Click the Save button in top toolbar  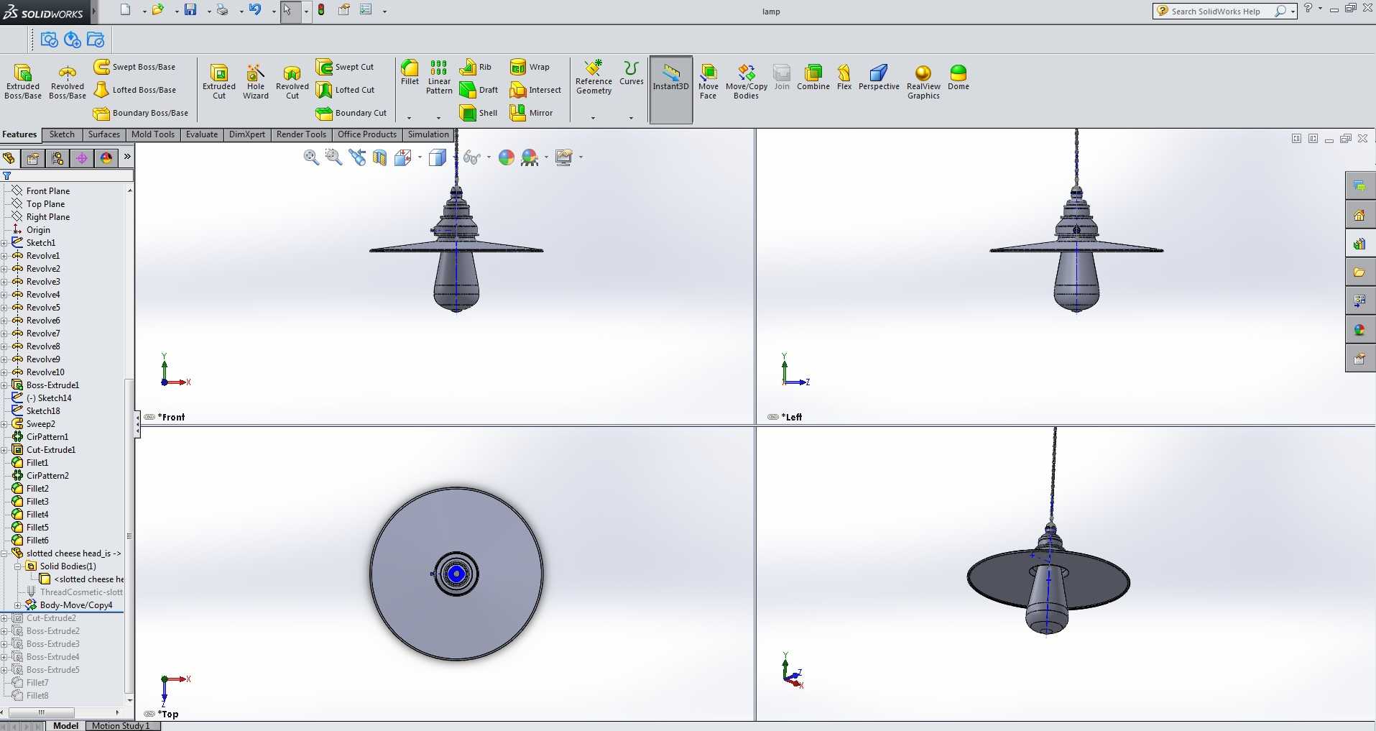click(x=190, y=10)
